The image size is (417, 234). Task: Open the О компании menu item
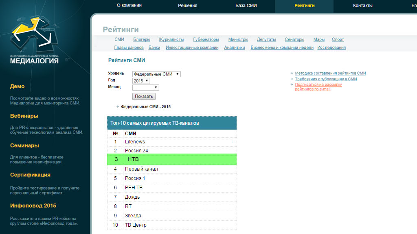(129, 5)
